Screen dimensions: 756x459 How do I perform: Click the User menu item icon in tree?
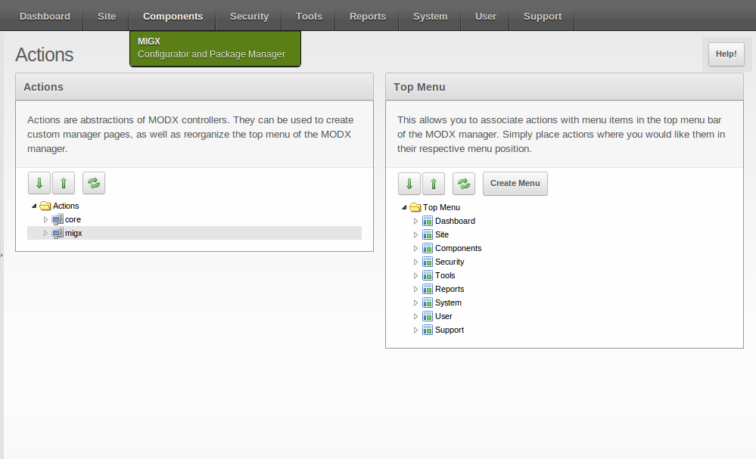click(x=427, y=316)
